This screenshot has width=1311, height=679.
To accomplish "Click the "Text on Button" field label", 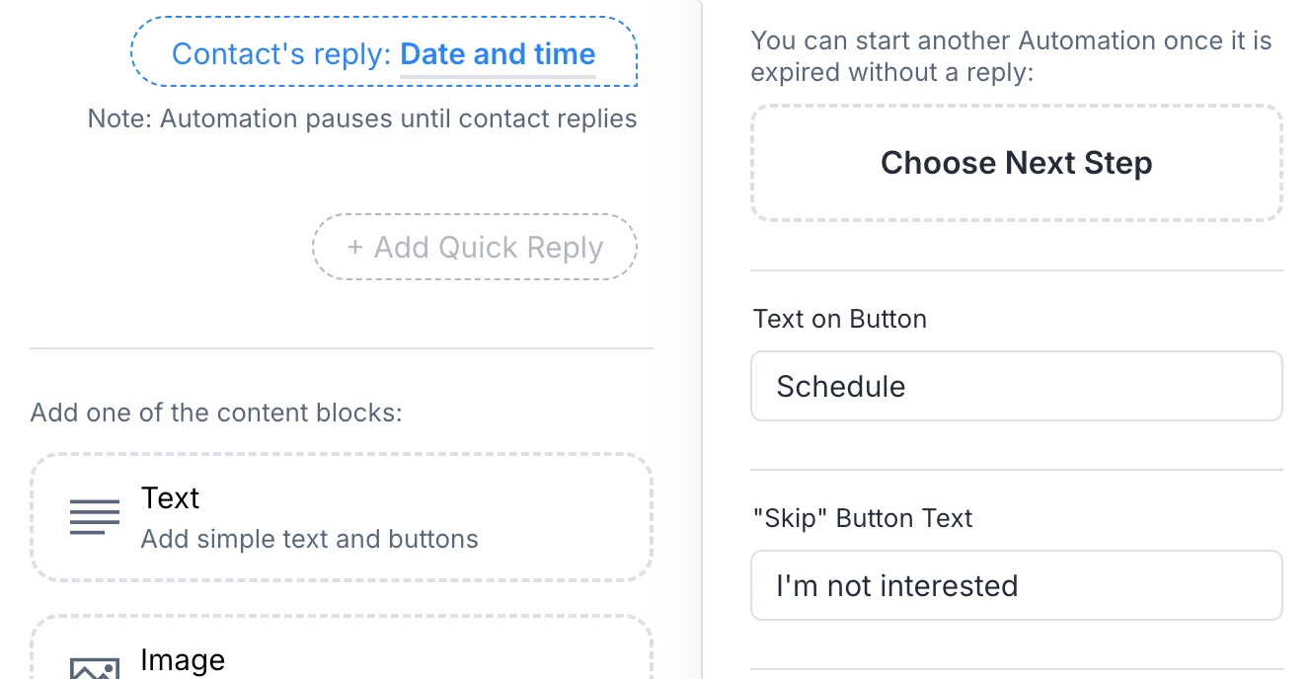I will pos(839,319).
